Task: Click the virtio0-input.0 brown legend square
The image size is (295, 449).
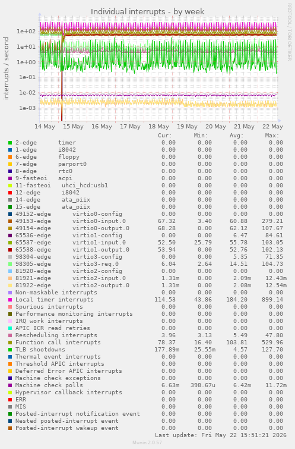Action: click(10, 221)
